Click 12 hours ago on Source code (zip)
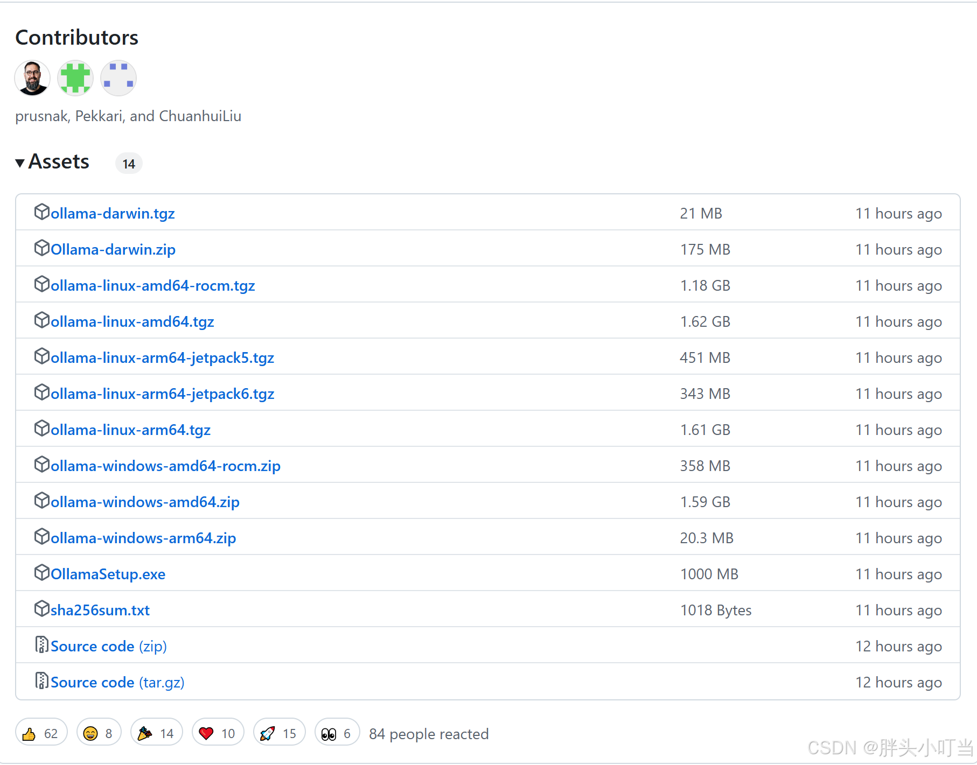This screenshot has width=977, height=765. pos(898,646)
